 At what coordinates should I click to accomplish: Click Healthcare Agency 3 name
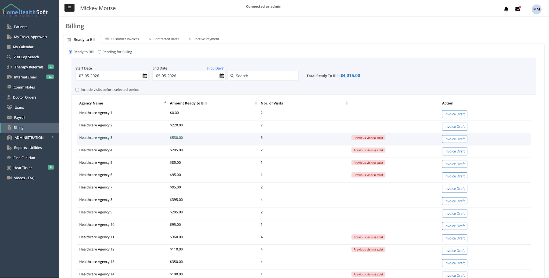coord(96,138)
